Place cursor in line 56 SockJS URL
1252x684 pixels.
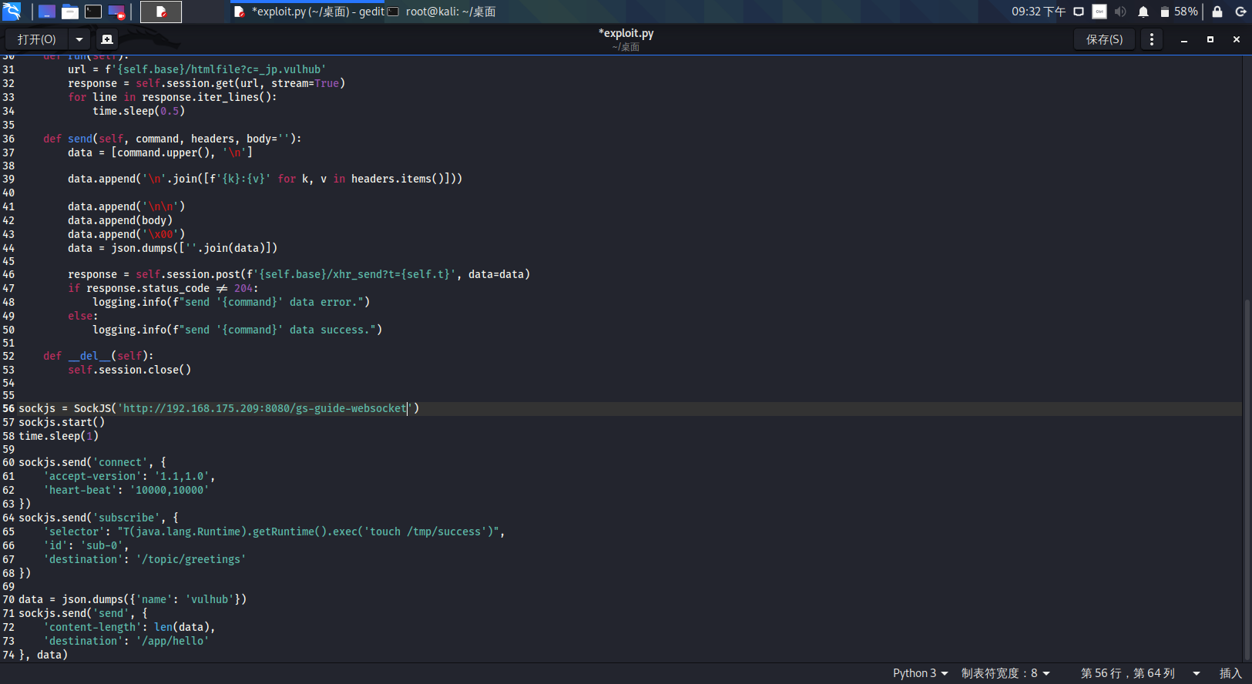265,408
